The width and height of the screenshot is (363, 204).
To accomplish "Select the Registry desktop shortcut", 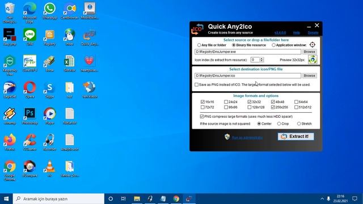I will pyautogui.click(x=49, y=37).
